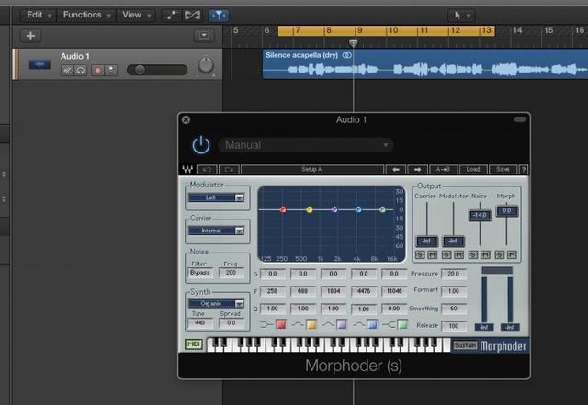Select the yellow EQ band node
Image resolution: width=588 pixels, height=405 pixels.
click(x=310, y=209)
